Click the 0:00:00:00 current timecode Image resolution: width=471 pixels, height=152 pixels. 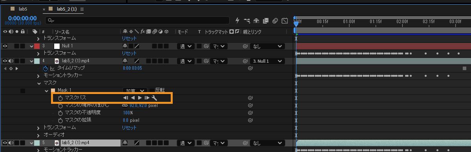tap(22, 18)
